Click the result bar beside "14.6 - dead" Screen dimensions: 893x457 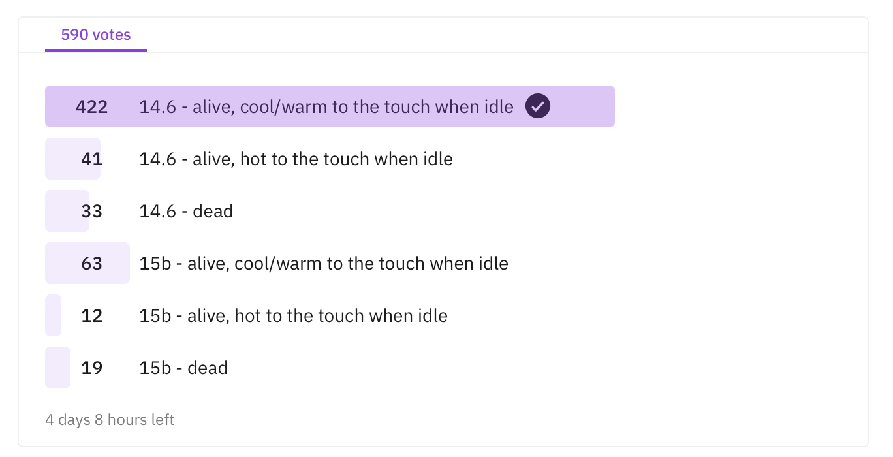tap(67, 210)
